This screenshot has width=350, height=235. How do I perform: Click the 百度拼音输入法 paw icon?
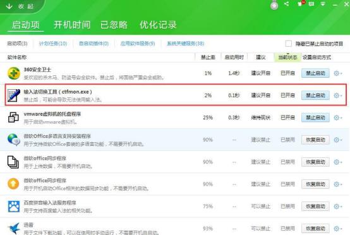point(14,206)
